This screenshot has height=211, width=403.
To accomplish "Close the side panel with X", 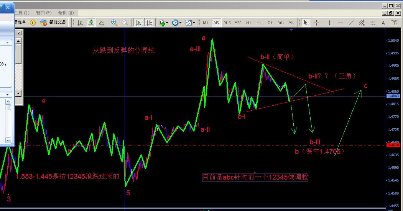I will [19, 33].
